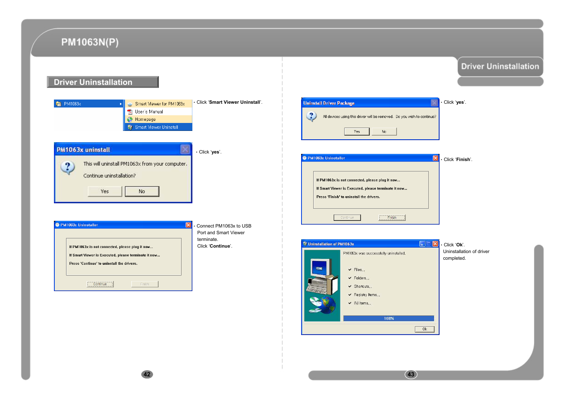Close the Uninstallation of PM1063x window
Viewport: 565px width, 399px height.
tap(435, 244)
